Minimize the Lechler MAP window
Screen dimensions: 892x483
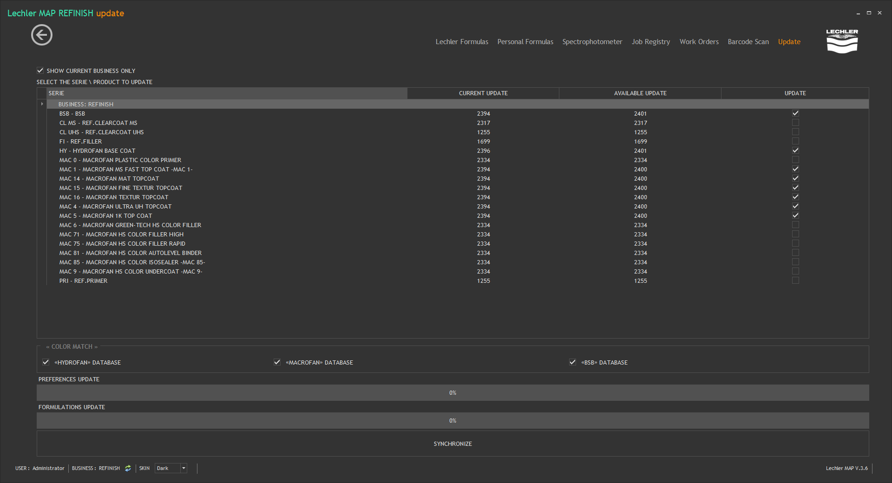(x=858, y=13)
